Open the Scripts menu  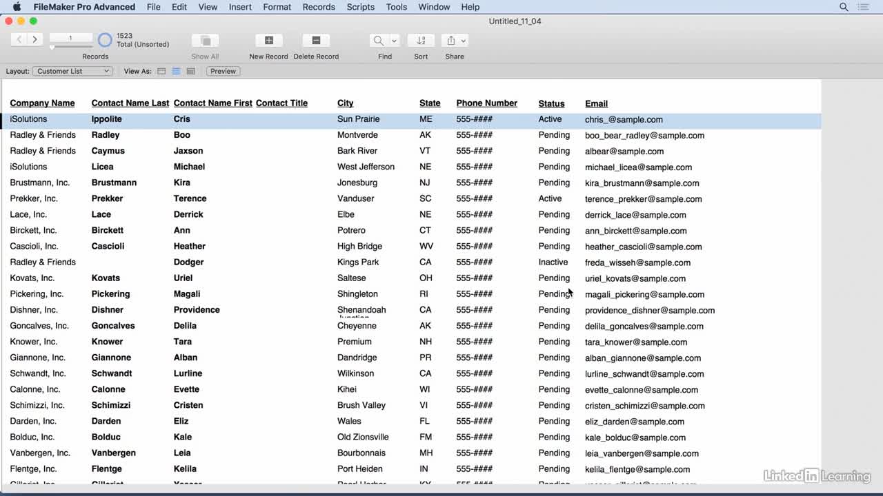pyautogui.click(x=361, y=7)
